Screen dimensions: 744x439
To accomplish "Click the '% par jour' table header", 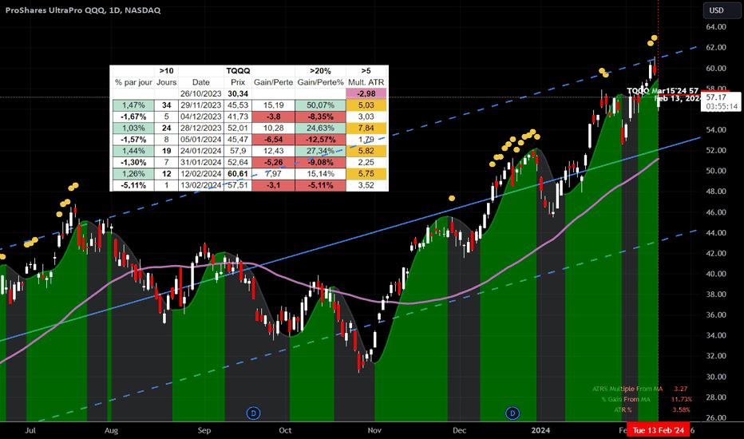I will tap(133, 82).
